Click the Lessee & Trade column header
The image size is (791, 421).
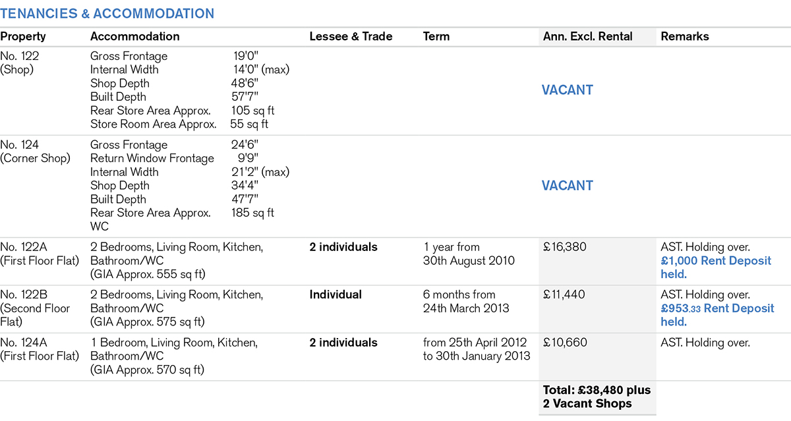pos(351,37)
